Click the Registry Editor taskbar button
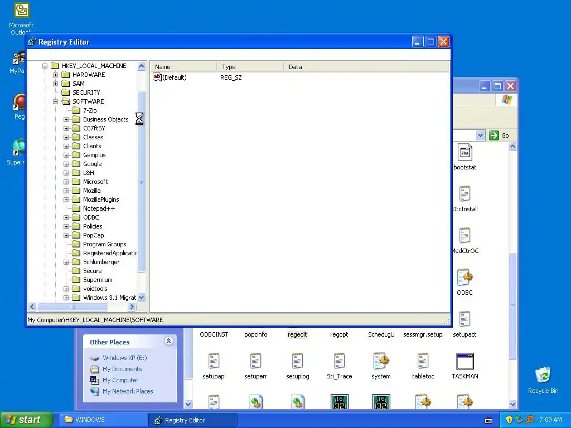Screen dimensions: 571x428 [x=192, y=420]
